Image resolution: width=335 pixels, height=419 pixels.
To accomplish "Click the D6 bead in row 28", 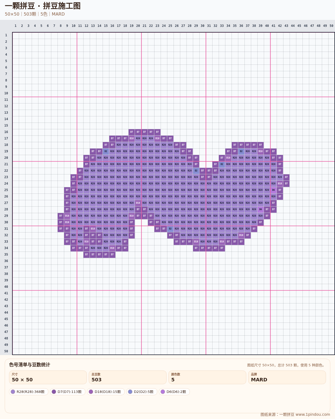I will click(x=261, y=209).
